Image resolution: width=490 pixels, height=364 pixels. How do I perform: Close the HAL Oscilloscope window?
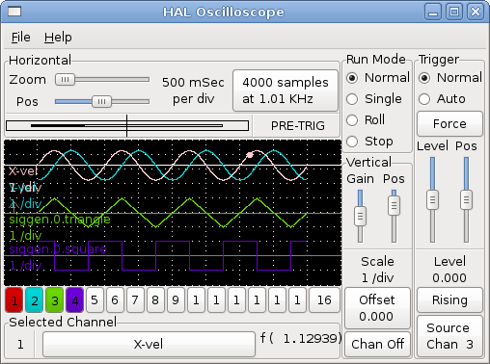point(476,13)
